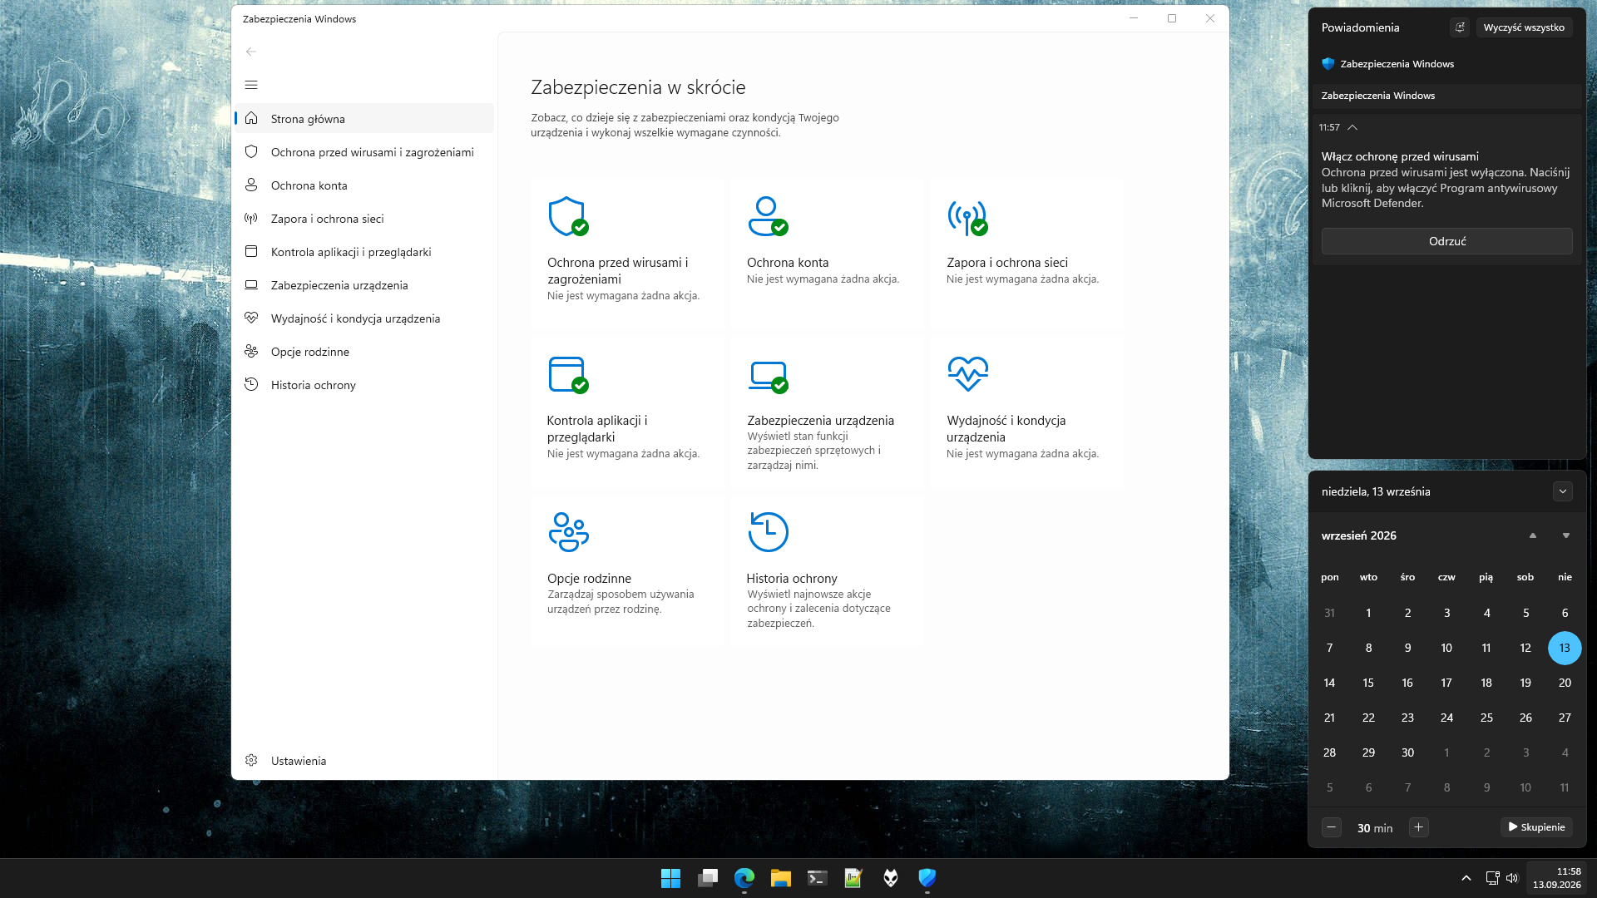Open Terminal icon in taskbar

coord(817,878)
